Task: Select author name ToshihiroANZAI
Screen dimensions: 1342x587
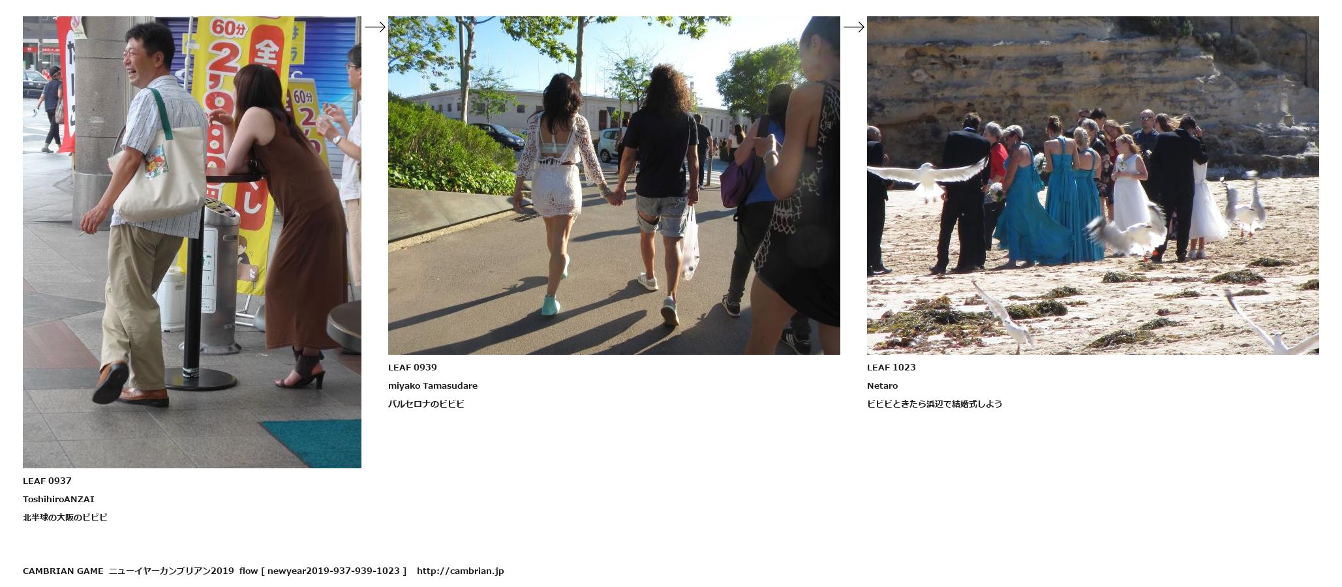Action: pyautogui.click(x=59, y=499)
